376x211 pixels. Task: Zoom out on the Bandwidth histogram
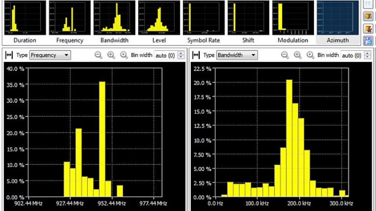click(285, 55)
